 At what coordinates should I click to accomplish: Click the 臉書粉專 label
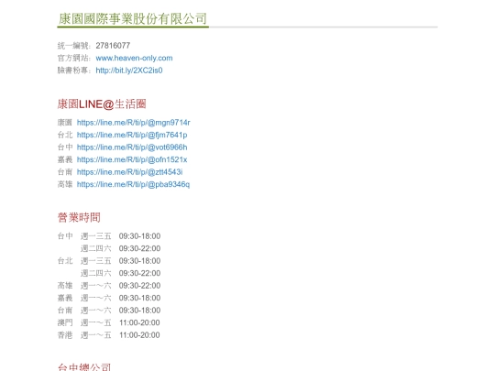point(73,71)
